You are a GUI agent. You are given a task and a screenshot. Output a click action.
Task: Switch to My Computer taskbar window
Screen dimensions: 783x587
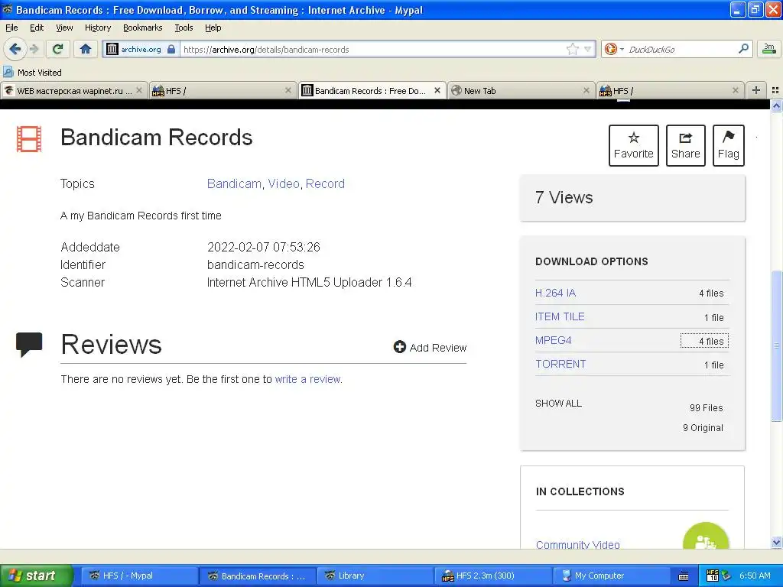tap(610, 576)
